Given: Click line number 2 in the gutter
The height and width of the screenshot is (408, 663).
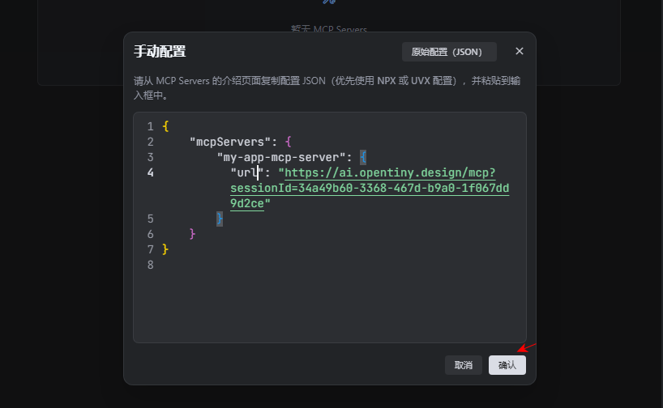Looking at the screenshot, I should coord(150,142).
